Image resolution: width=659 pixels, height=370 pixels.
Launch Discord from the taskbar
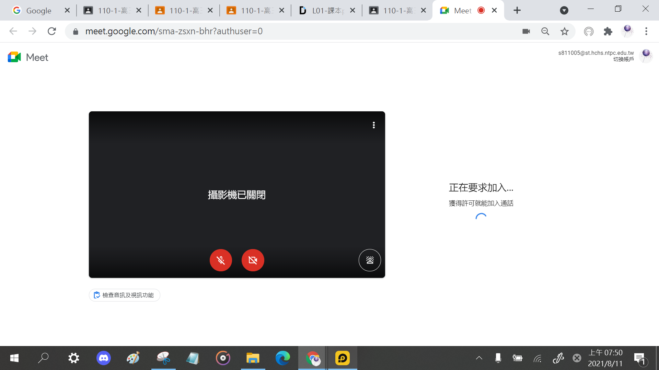point(104,358)
